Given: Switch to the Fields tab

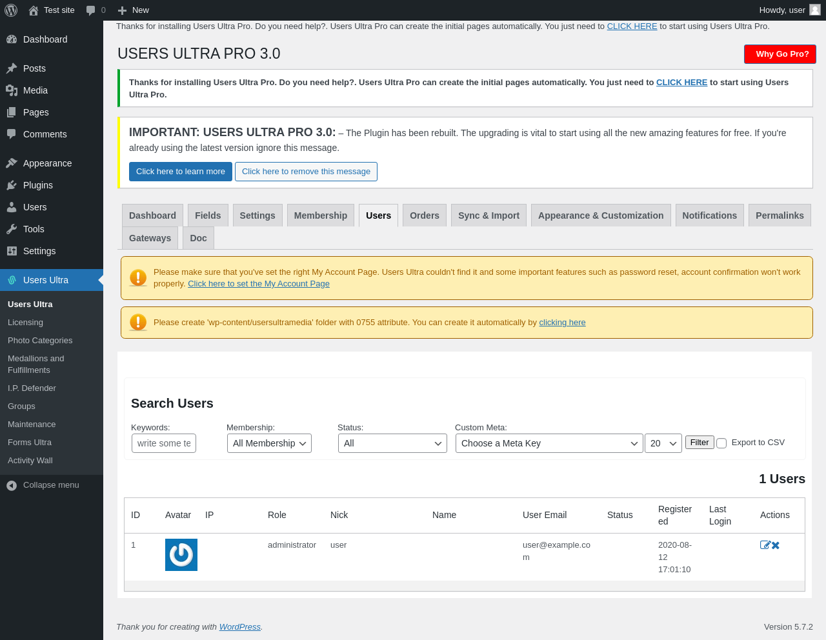Looking at the screenshot, I should 208,215.
